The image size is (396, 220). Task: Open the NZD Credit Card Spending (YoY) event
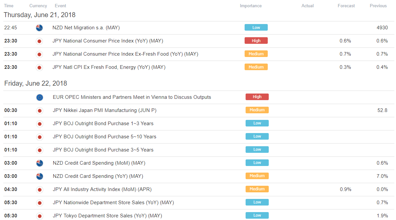(98, 176)
